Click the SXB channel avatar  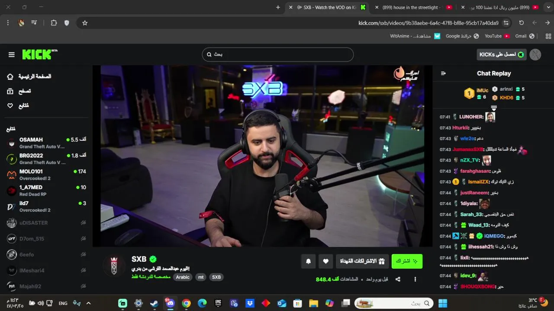click(x=114, y=265)
